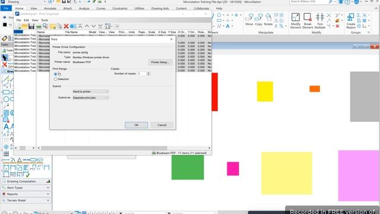
Task: Click New print set icon in Print Organizer
Action: click(18, 26)
